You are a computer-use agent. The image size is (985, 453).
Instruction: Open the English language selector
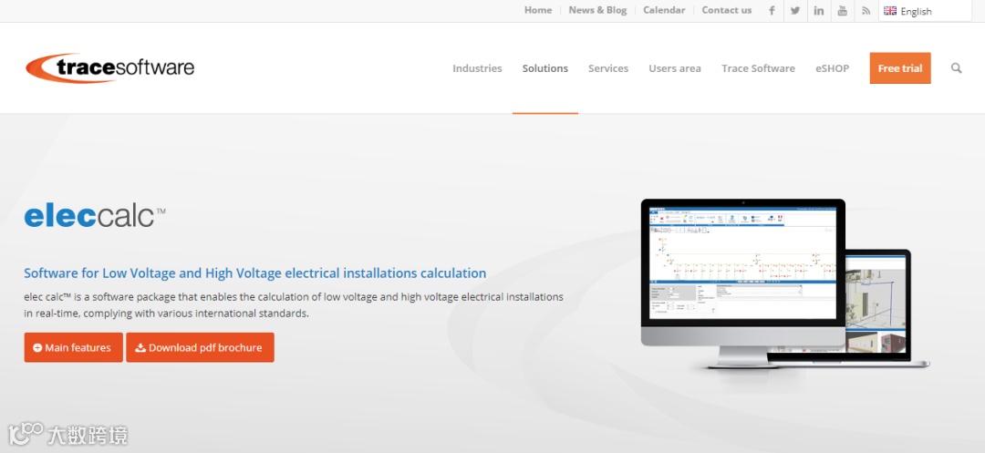point(926,11)
